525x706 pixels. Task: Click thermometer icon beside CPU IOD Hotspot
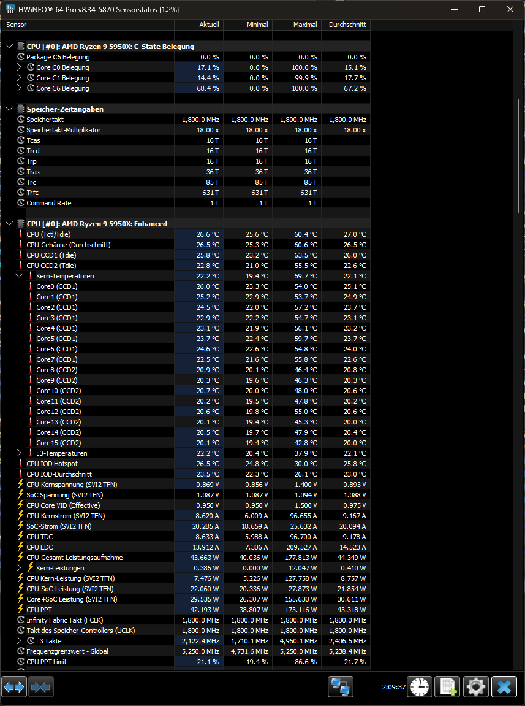[x=21, y=463]
